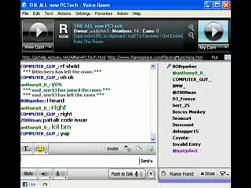The image size is (251, 188).
Task: Click the Invite button
Action: tap(112, 149)
